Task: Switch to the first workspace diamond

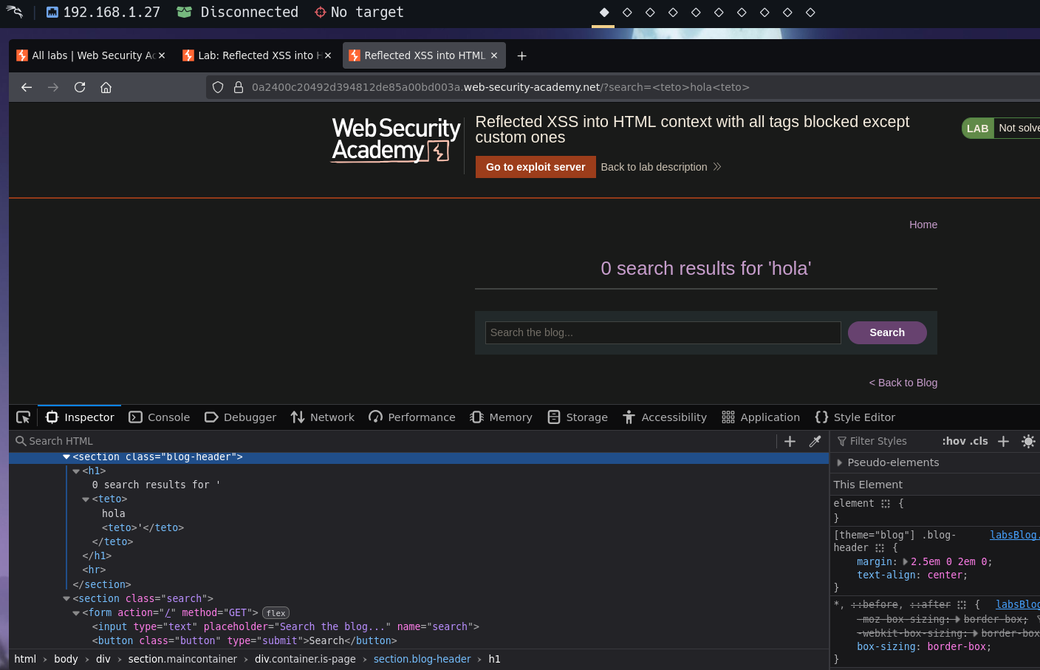Action: coord(604,13)
